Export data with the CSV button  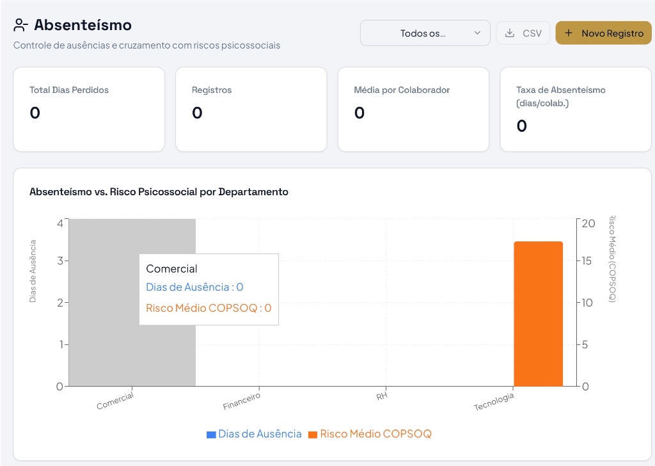click(x=523, y=33)
